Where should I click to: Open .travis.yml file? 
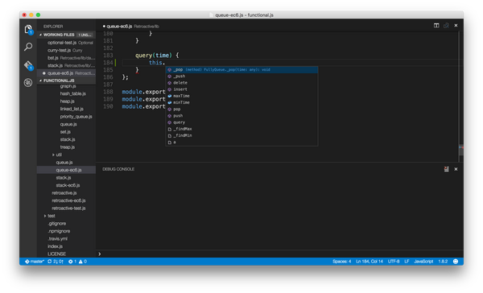click(x=57, y=239)
